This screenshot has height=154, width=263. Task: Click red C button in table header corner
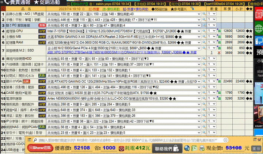tap(3, 9)
